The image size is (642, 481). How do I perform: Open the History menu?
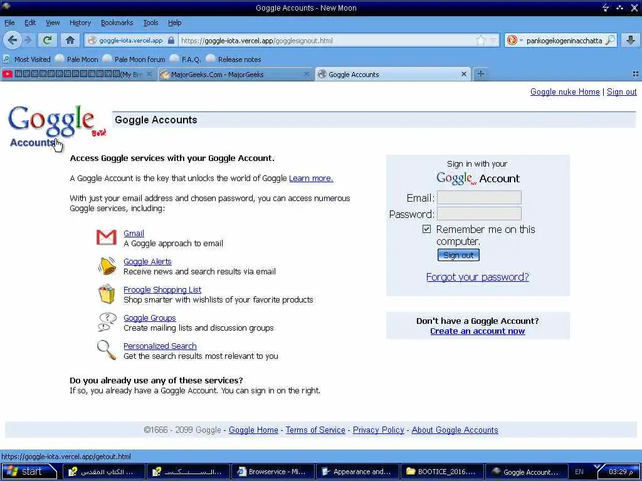(x=80, y=23)
